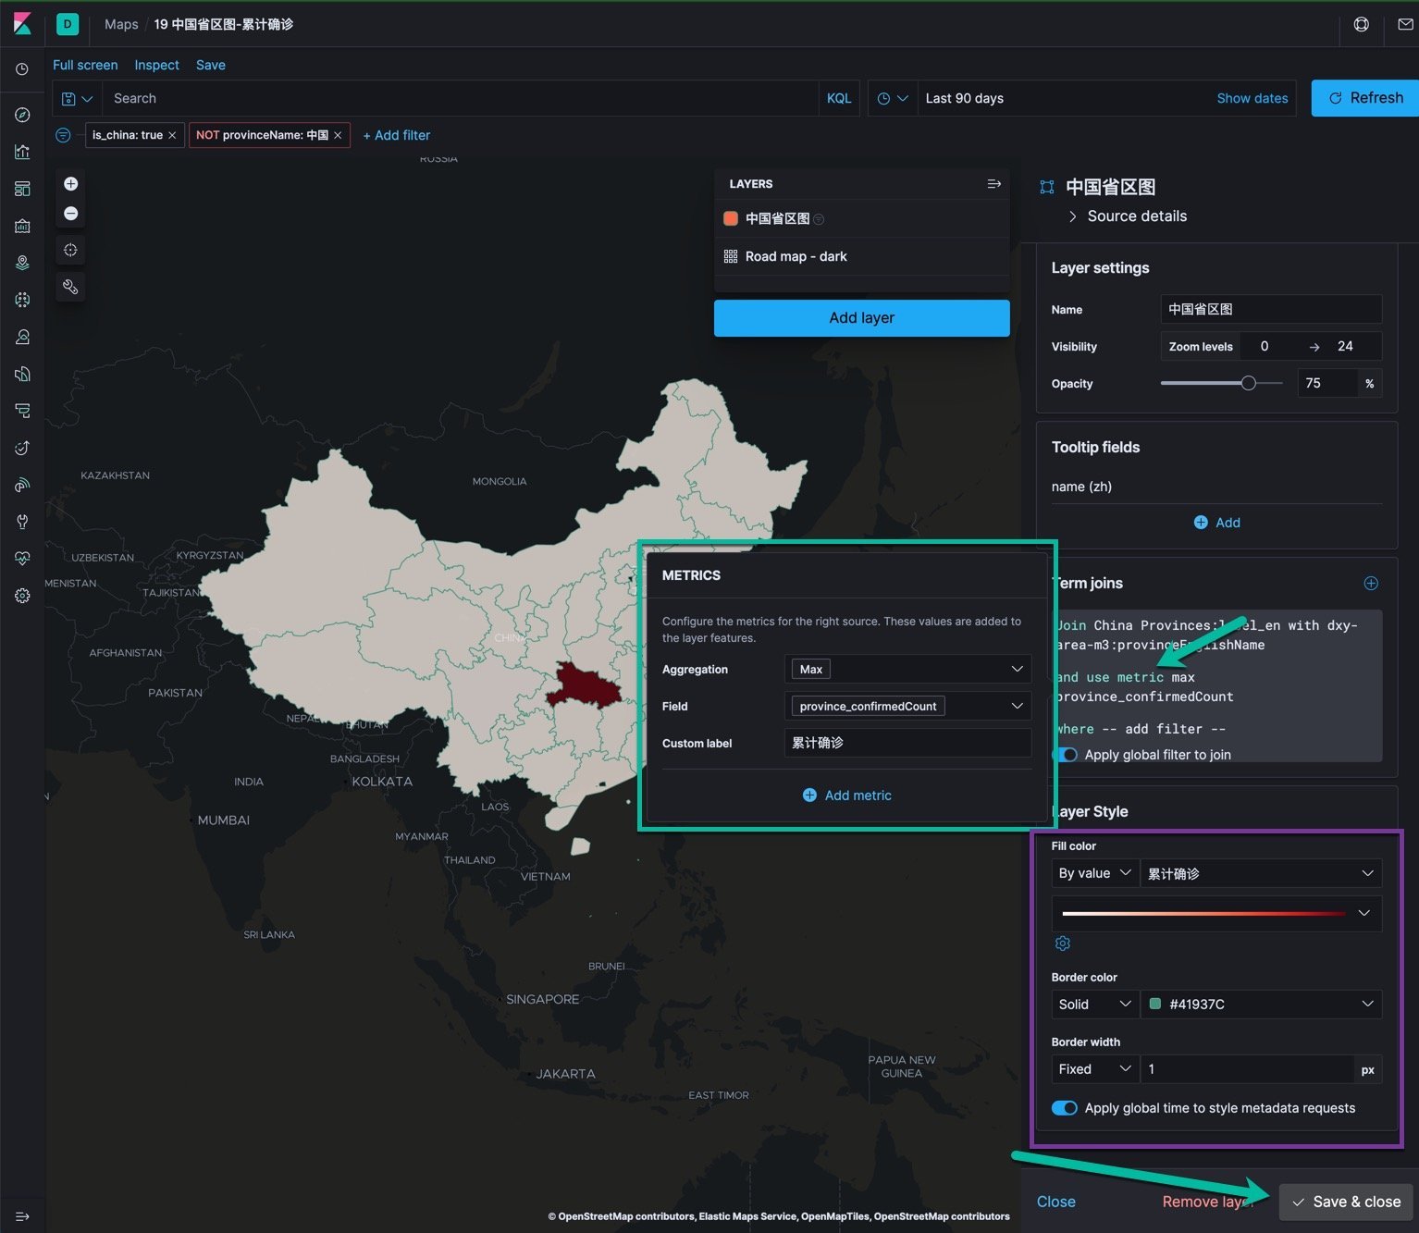Click the Opacity slider handle
Viewport: 1419px width, 1233px height.
point(1248,383)
